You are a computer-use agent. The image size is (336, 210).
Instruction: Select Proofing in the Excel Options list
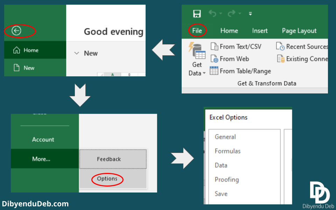(x=227, y=179)
